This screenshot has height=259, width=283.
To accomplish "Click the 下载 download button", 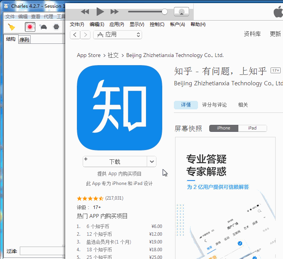I will 115,162.
